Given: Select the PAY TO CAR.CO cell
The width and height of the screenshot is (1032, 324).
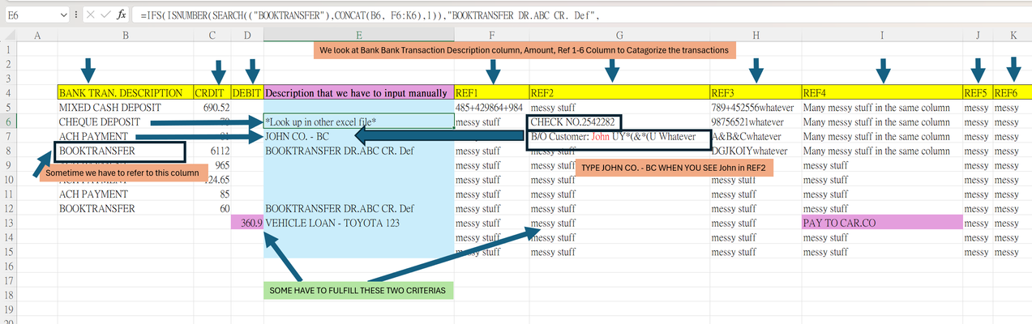Looking at the screenshot, I should coord(881,223).
